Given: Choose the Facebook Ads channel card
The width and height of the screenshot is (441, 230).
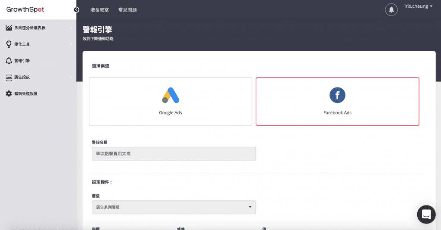Looking at the screenshot, I should 337,102.
